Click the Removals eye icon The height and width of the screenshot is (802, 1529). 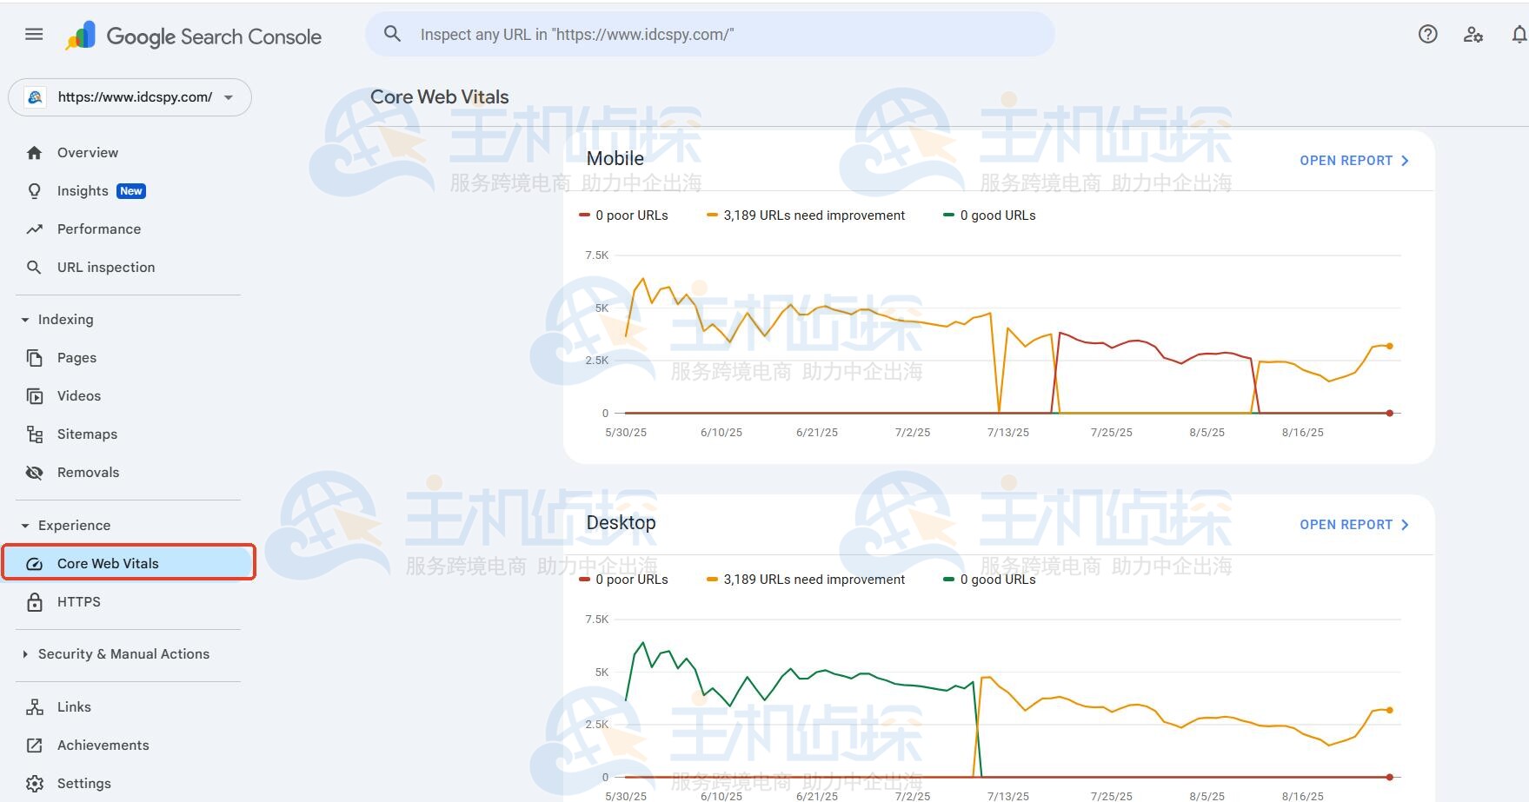click(x=34, y=472)
